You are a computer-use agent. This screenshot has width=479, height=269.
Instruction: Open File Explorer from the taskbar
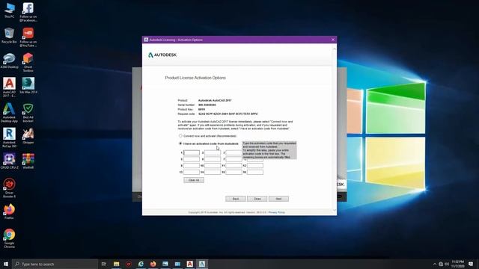click(x=117, y=264)
